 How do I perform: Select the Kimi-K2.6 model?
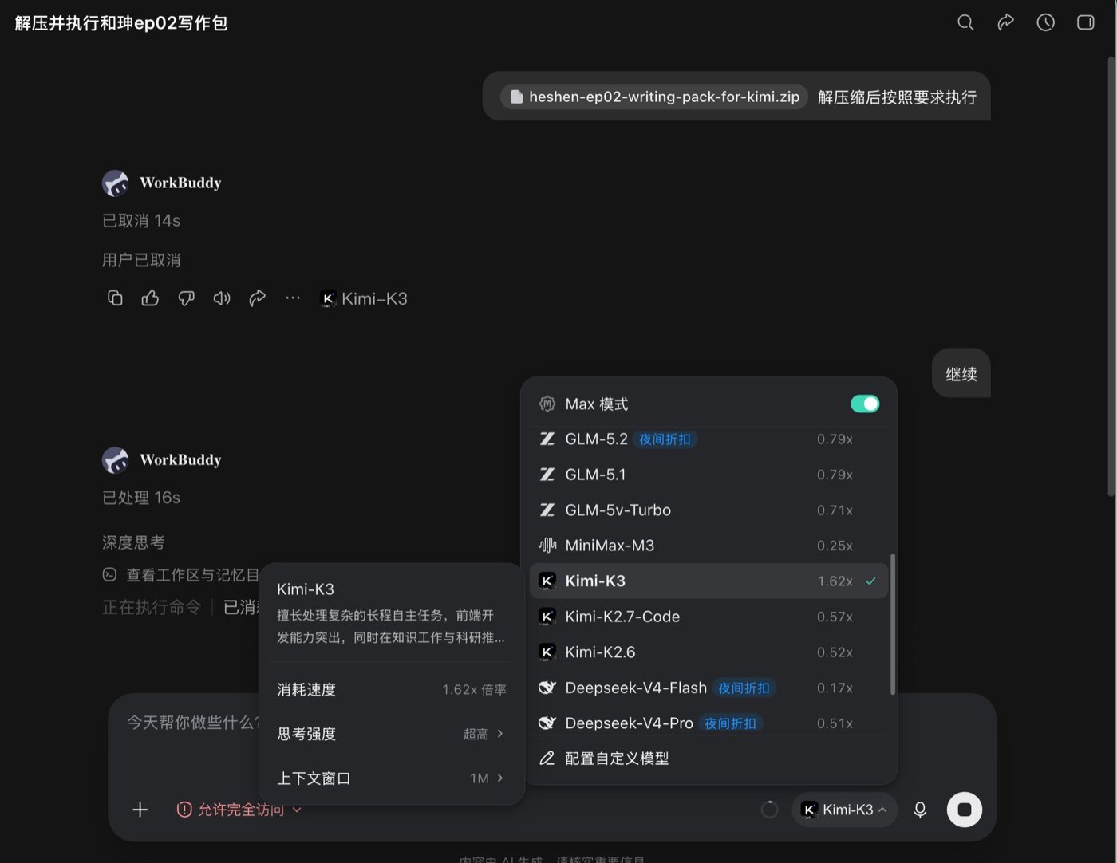coord(708,652)
